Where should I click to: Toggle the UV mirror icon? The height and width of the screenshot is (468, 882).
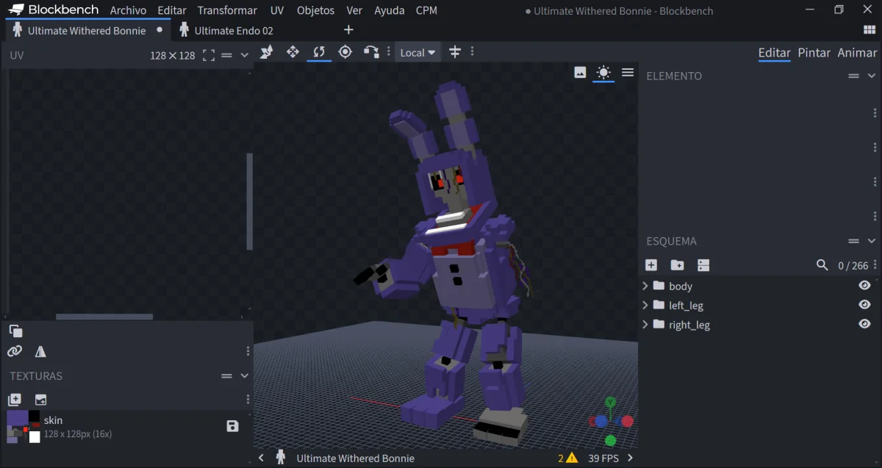[40, 351]
